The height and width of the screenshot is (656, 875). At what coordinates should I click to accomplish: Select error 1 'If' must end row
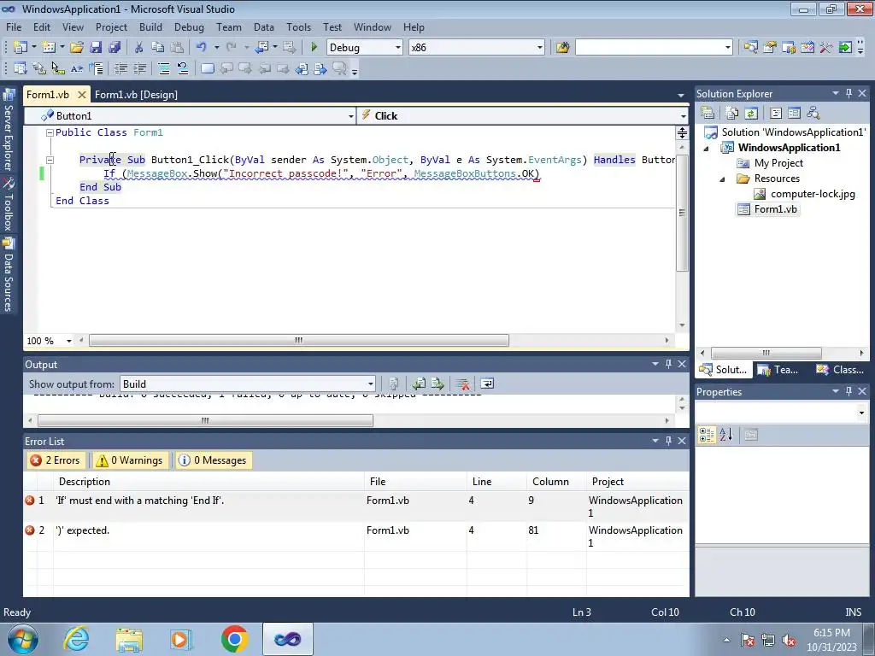356,507
